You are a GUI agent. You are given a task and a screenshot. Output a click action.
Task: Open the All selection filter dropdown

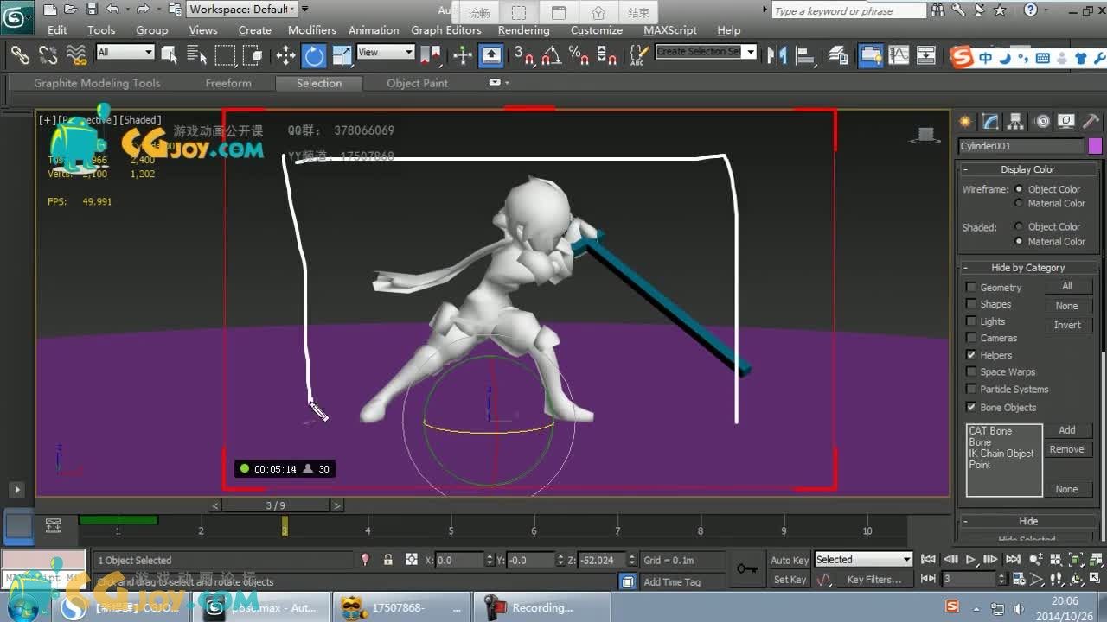tap(125, 52)
